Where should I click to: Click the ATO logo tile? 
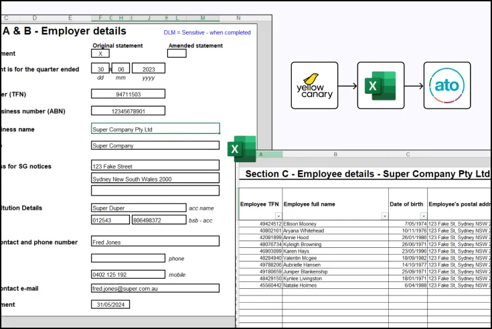coord(447,86)
